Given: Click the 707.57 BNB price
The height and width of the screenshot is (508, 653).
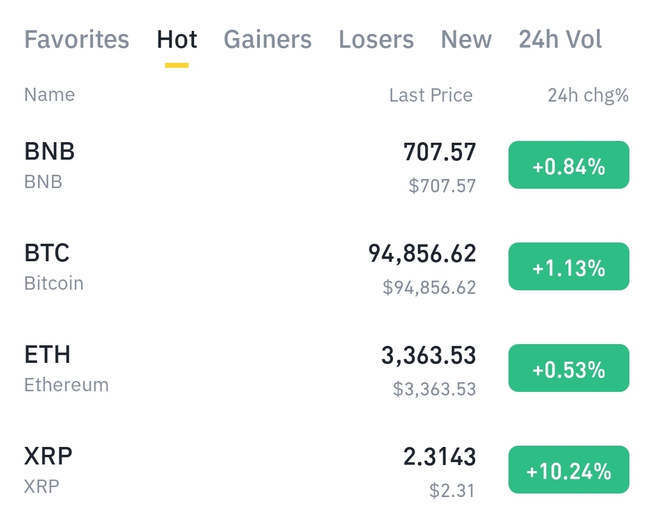Looking at the screenshot, I should click(440, 152).
